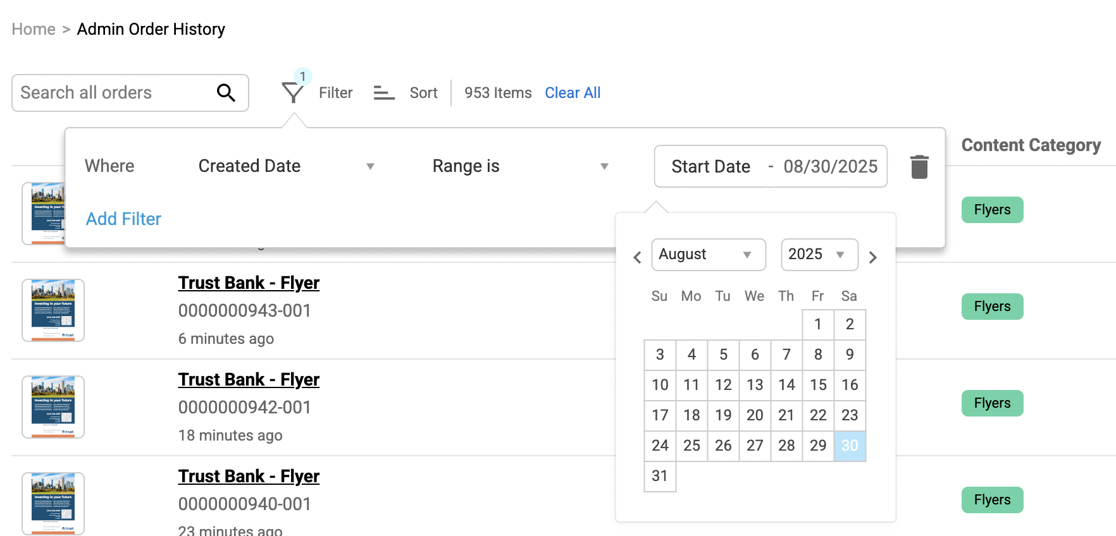1116x536 pixels.
Task: Click Clear All link
Action: (572, 93)
